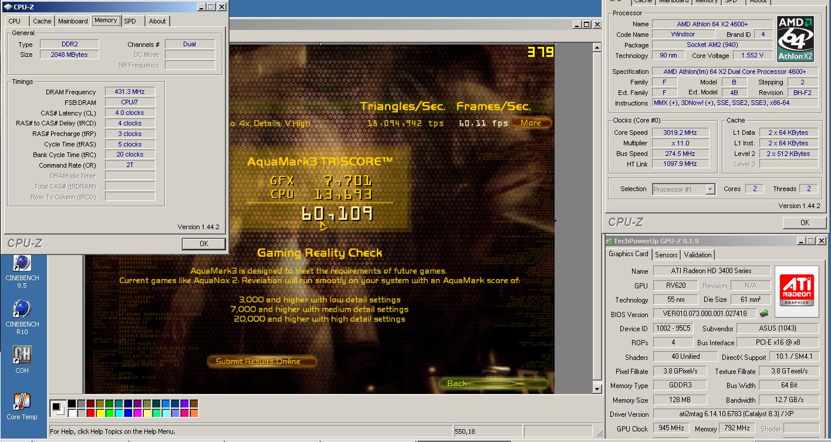Pick the orange swatch in Paint's palette
The height and width of the screenshot is (442, 831).
[194, 413]
